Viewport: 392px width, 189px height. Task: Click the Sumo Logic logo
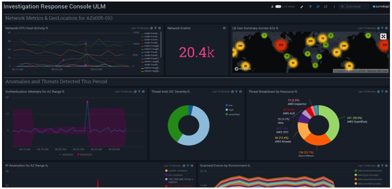(x=381, y=7)
